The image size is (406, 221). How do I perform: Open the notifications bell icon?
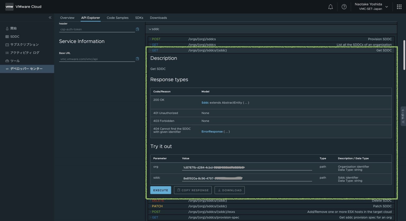(330, 7)
